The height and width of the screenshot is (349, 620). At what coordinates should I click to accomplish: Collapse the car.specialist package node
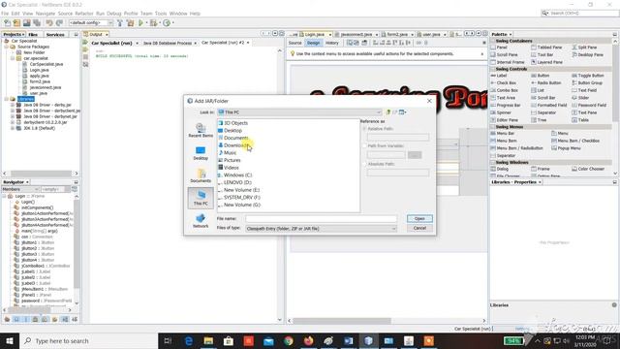point(13,58)
